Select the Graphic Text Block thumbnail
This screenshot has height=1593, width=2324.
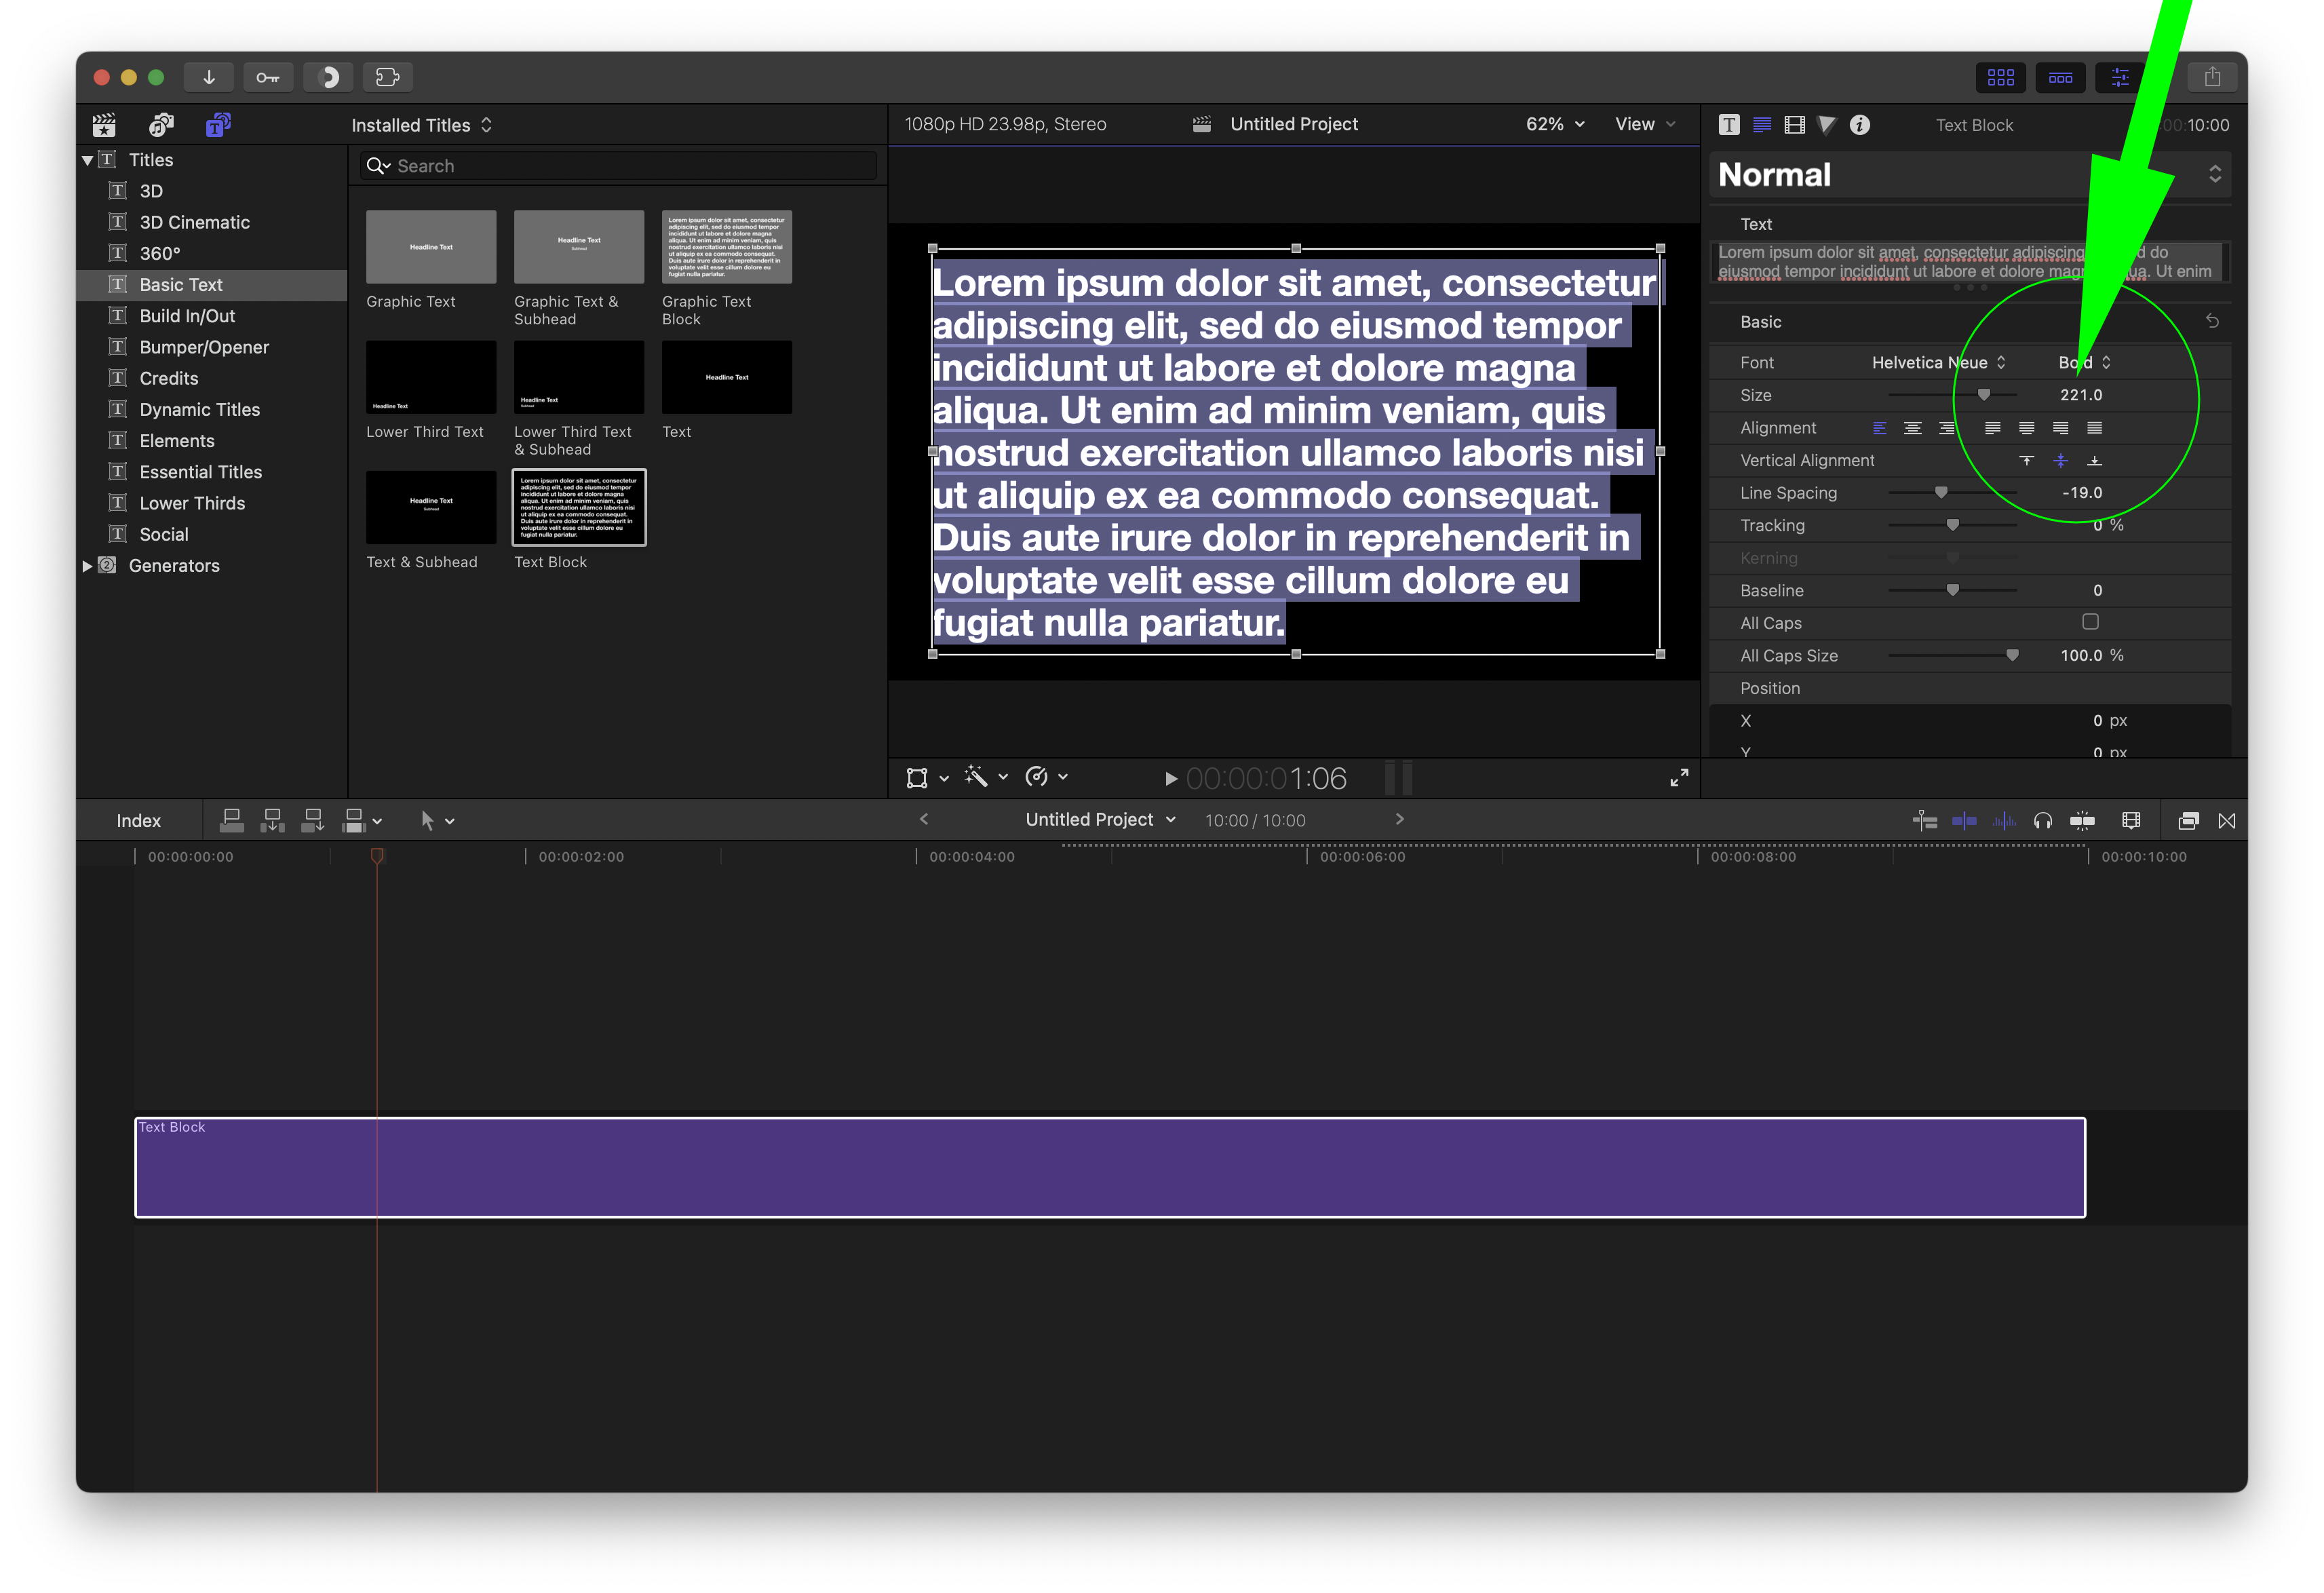point(726,247)
